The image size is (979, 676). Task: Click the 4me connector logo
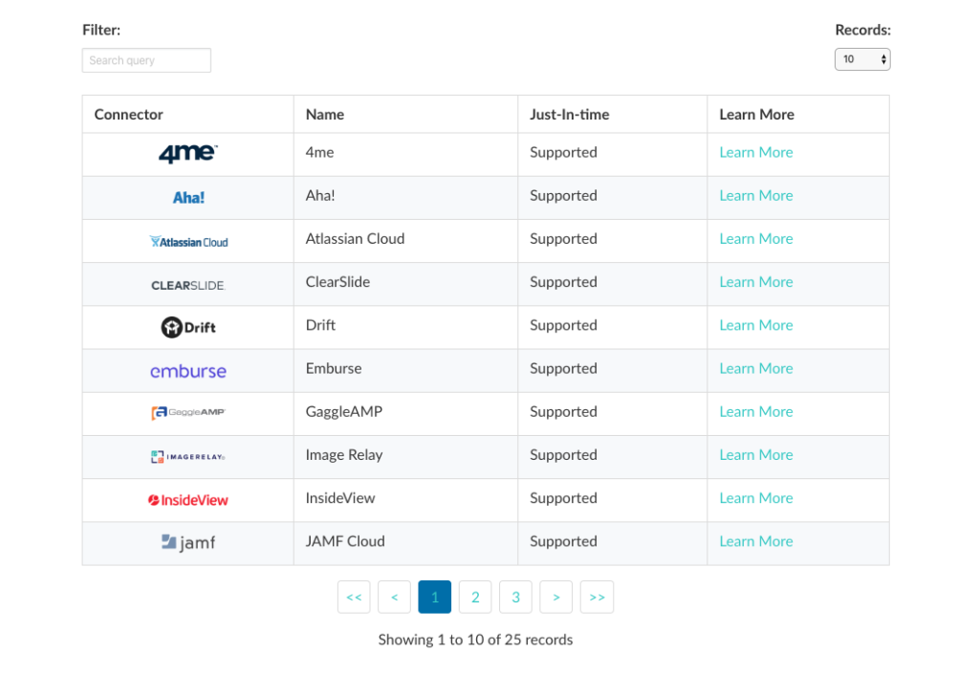pyautogui.click(x=188, y=154)
